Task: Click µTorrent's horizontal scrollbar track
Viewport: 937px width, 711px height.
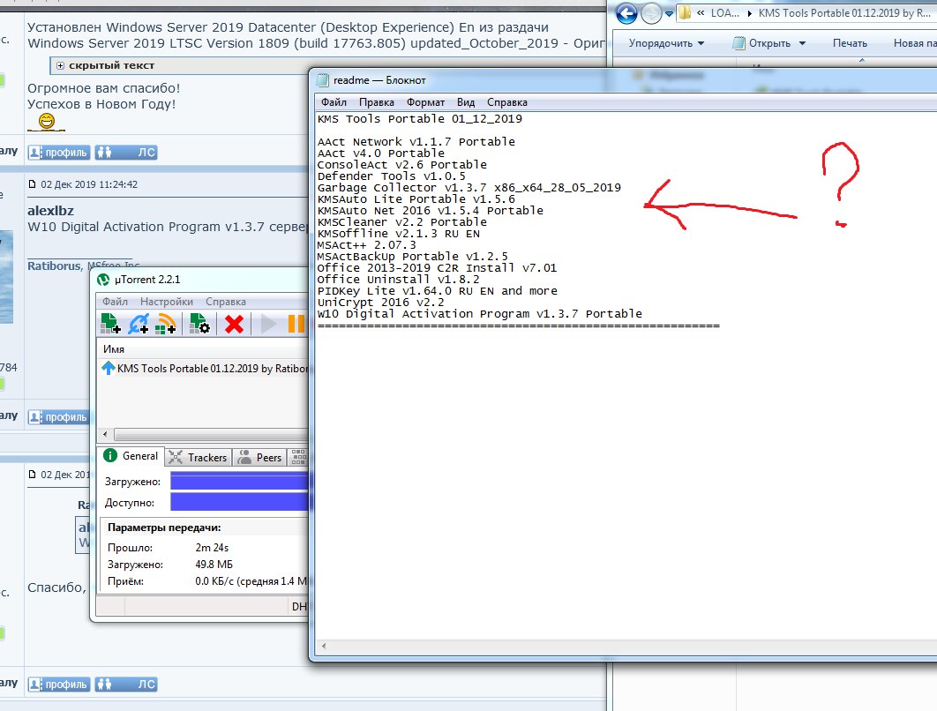Action: [211, 434]
